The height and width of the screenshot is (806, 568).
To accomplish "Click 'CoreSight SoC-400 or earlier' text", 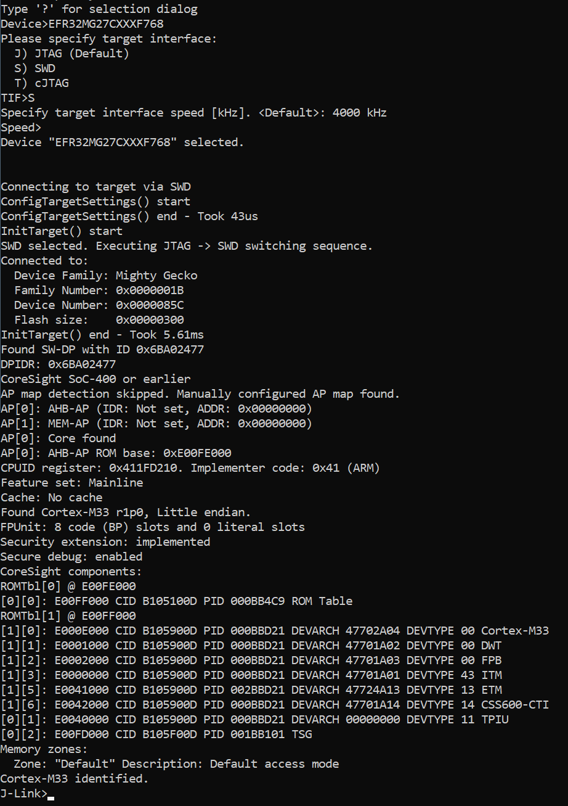I will 95,379.
